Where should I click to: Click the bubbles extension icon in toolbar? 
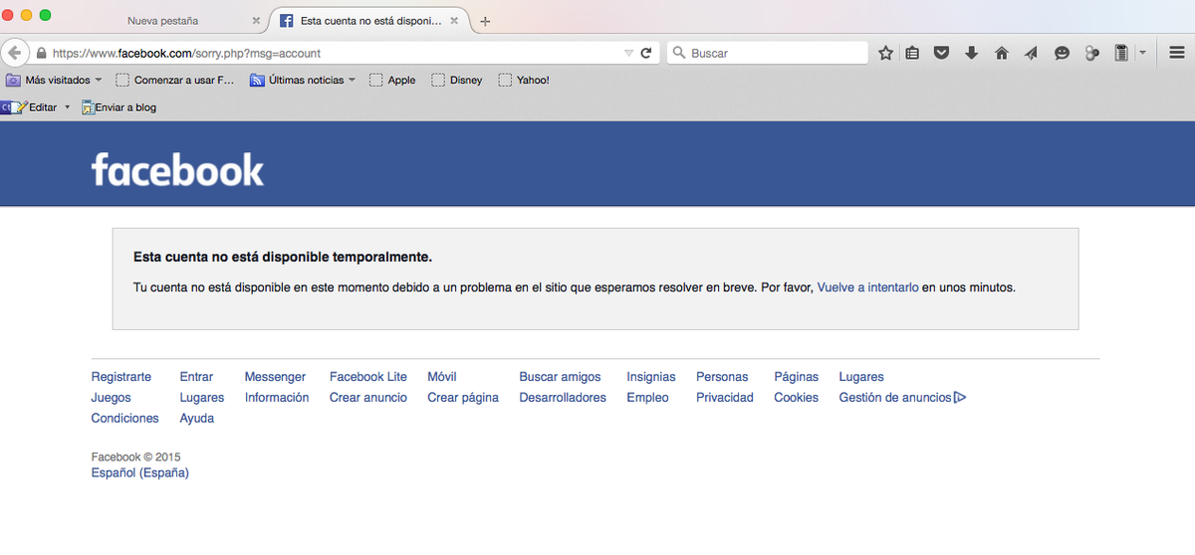[x=1091, y=53]
